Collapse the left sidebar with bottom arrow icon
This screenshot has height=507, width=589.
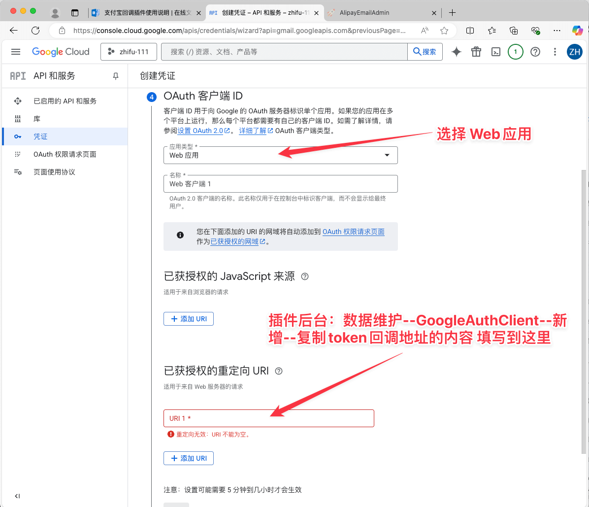pos(17,496)
